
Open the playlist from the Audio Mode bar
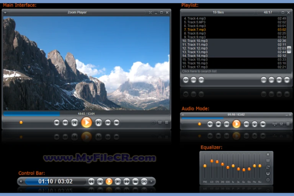pos(288,124)
